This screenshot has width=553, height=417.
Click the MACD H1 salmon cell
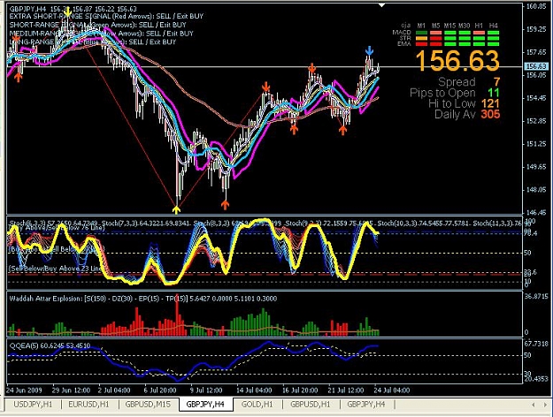click(x=479, y=33)
